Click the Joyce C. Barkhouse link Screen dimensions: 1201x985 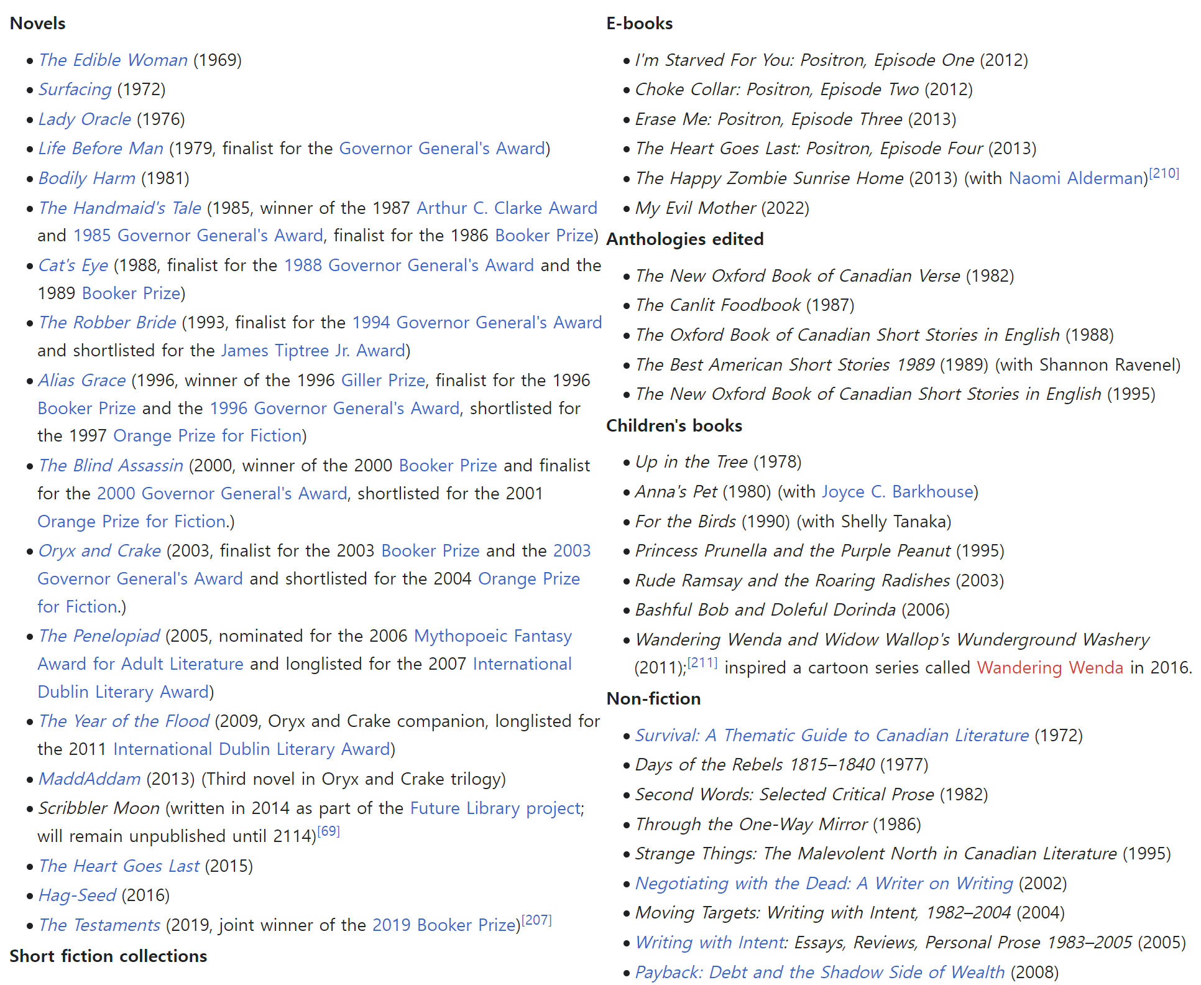point(897,491)
